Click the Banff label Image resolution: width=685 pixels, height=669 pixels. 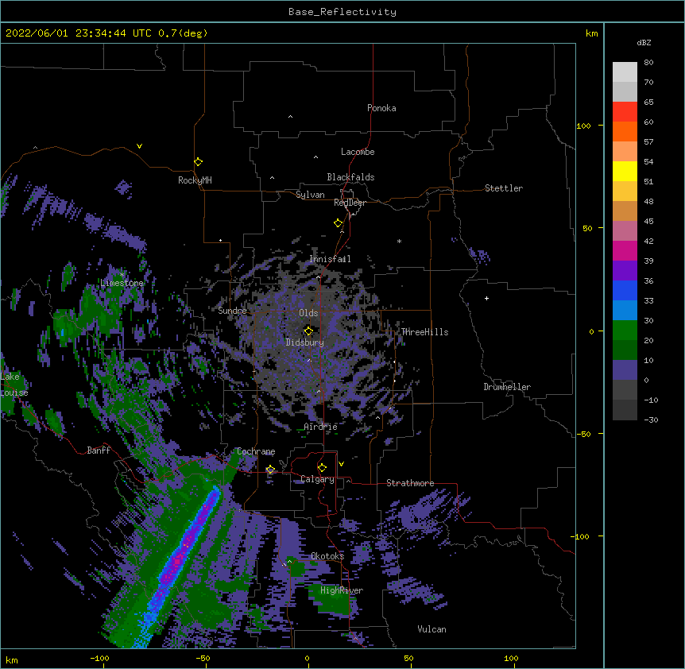[99, 451]
